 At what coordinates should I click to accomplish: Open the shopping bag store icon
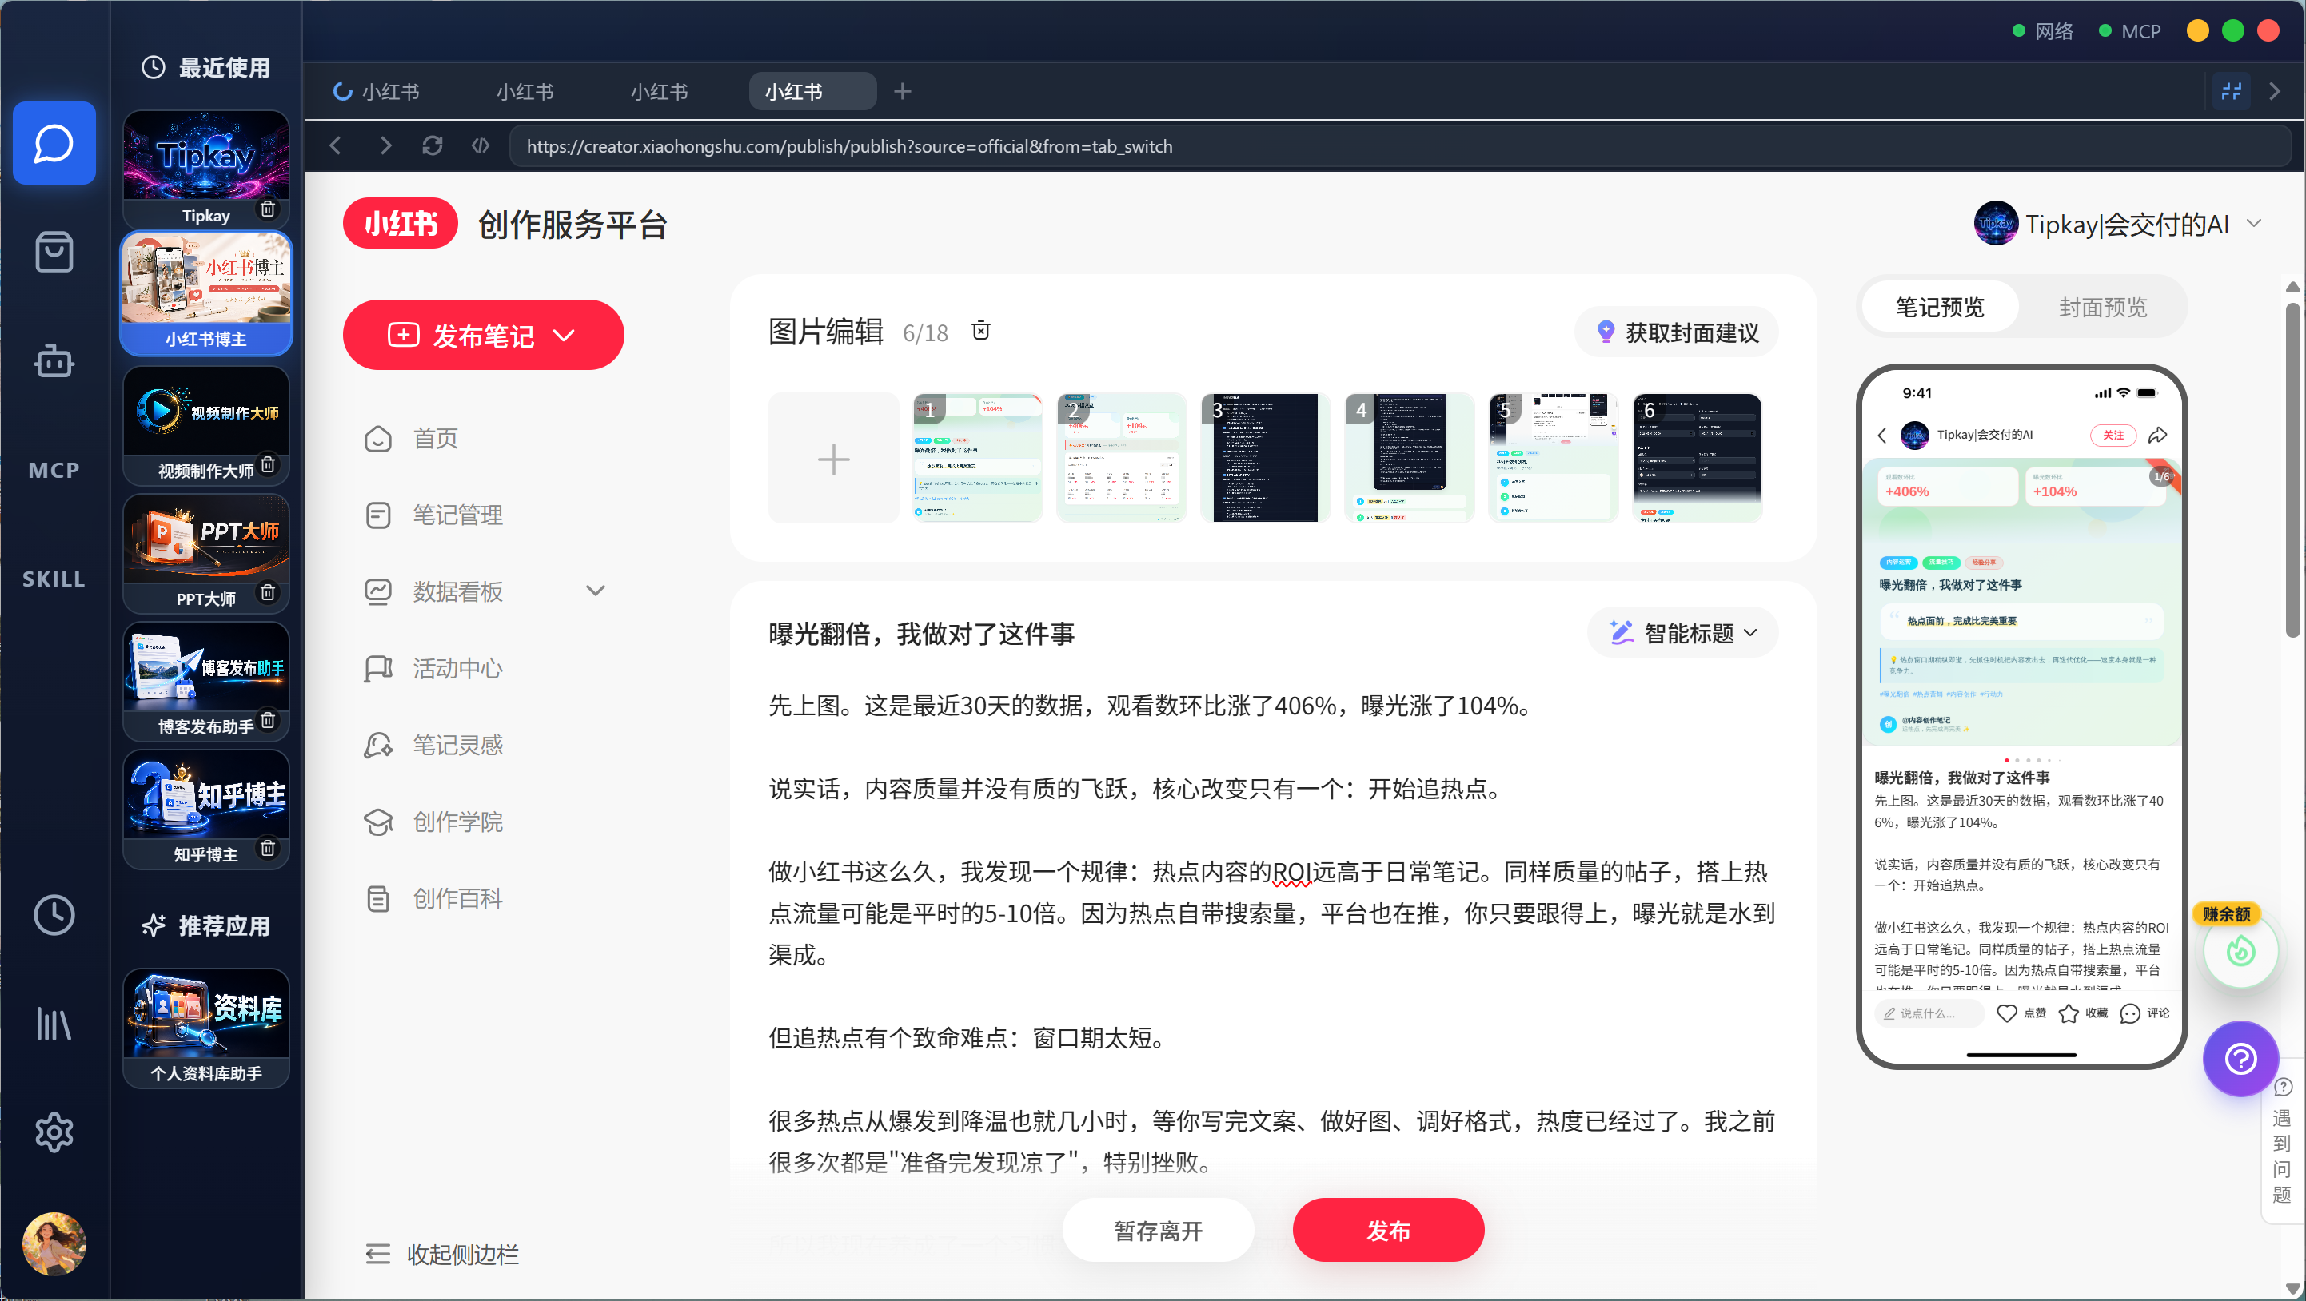(54, 253)
